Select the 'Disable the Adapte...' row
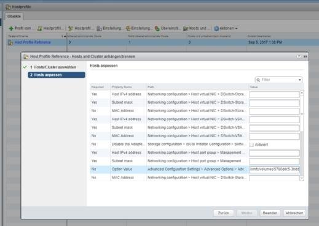 click(195, 144)
